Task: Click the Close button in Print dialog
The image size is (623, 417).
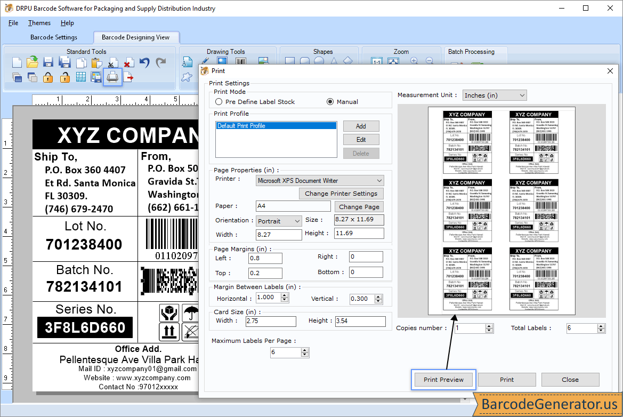Action: tap(570, 380)
